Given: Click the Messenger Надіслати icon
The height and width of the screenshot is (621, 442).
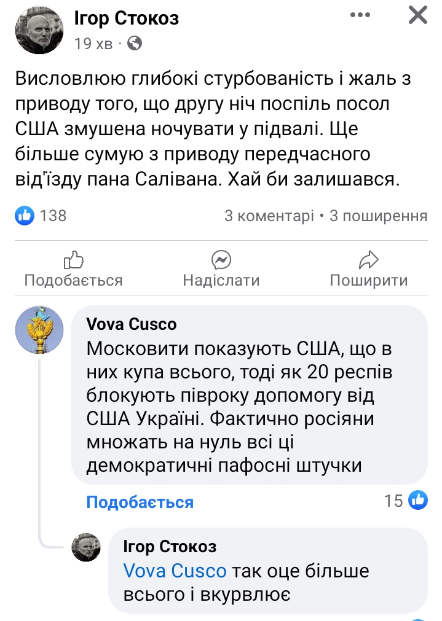Looking at the screenshot, I should coord(221,260).
